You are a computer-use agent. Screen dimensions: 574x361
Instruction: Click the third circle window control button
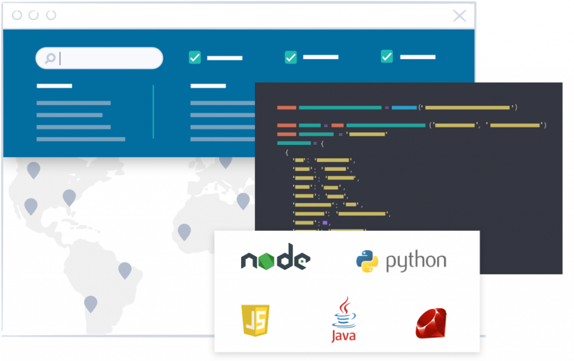51,15
